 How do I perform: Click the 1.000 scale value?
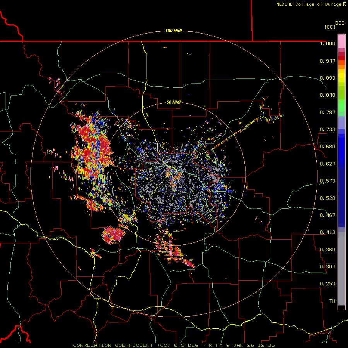[x=328, y=43]
